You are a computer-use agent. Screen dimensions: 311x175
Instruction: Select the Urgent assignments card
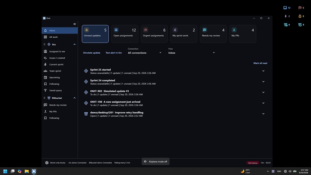[154, 34]
